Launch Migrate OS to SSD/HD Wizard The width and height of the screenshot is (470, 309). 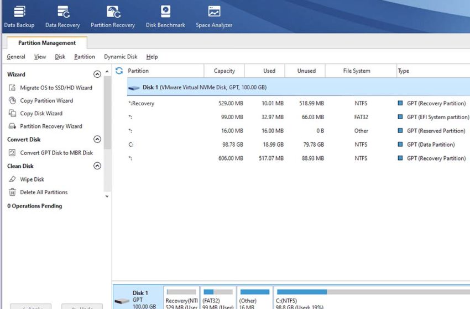pos(56,88)
